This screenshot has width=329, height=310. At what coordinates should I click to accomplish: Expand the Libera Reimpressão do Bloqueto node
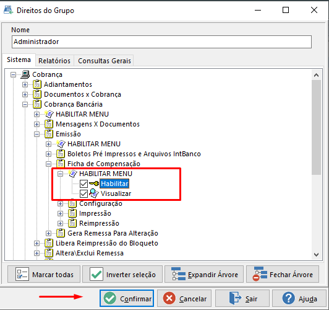coord(36,243)
